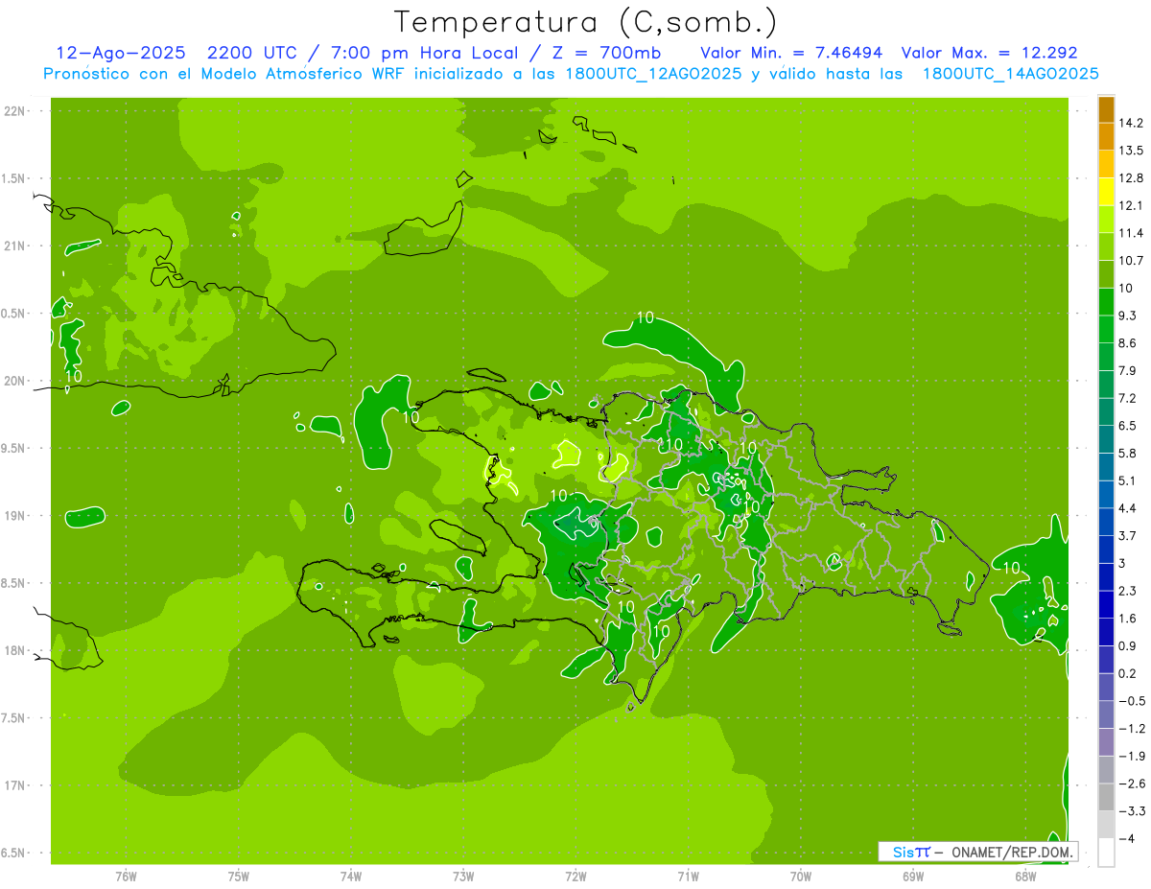This screenshot has width=1151, height=889.
Task: Click the title 'Temperatura (C,somb.)'
Action: [586, 22]
